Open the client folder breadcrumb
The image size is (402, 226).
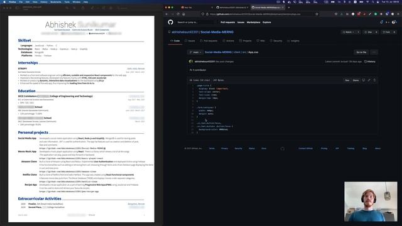237,52
